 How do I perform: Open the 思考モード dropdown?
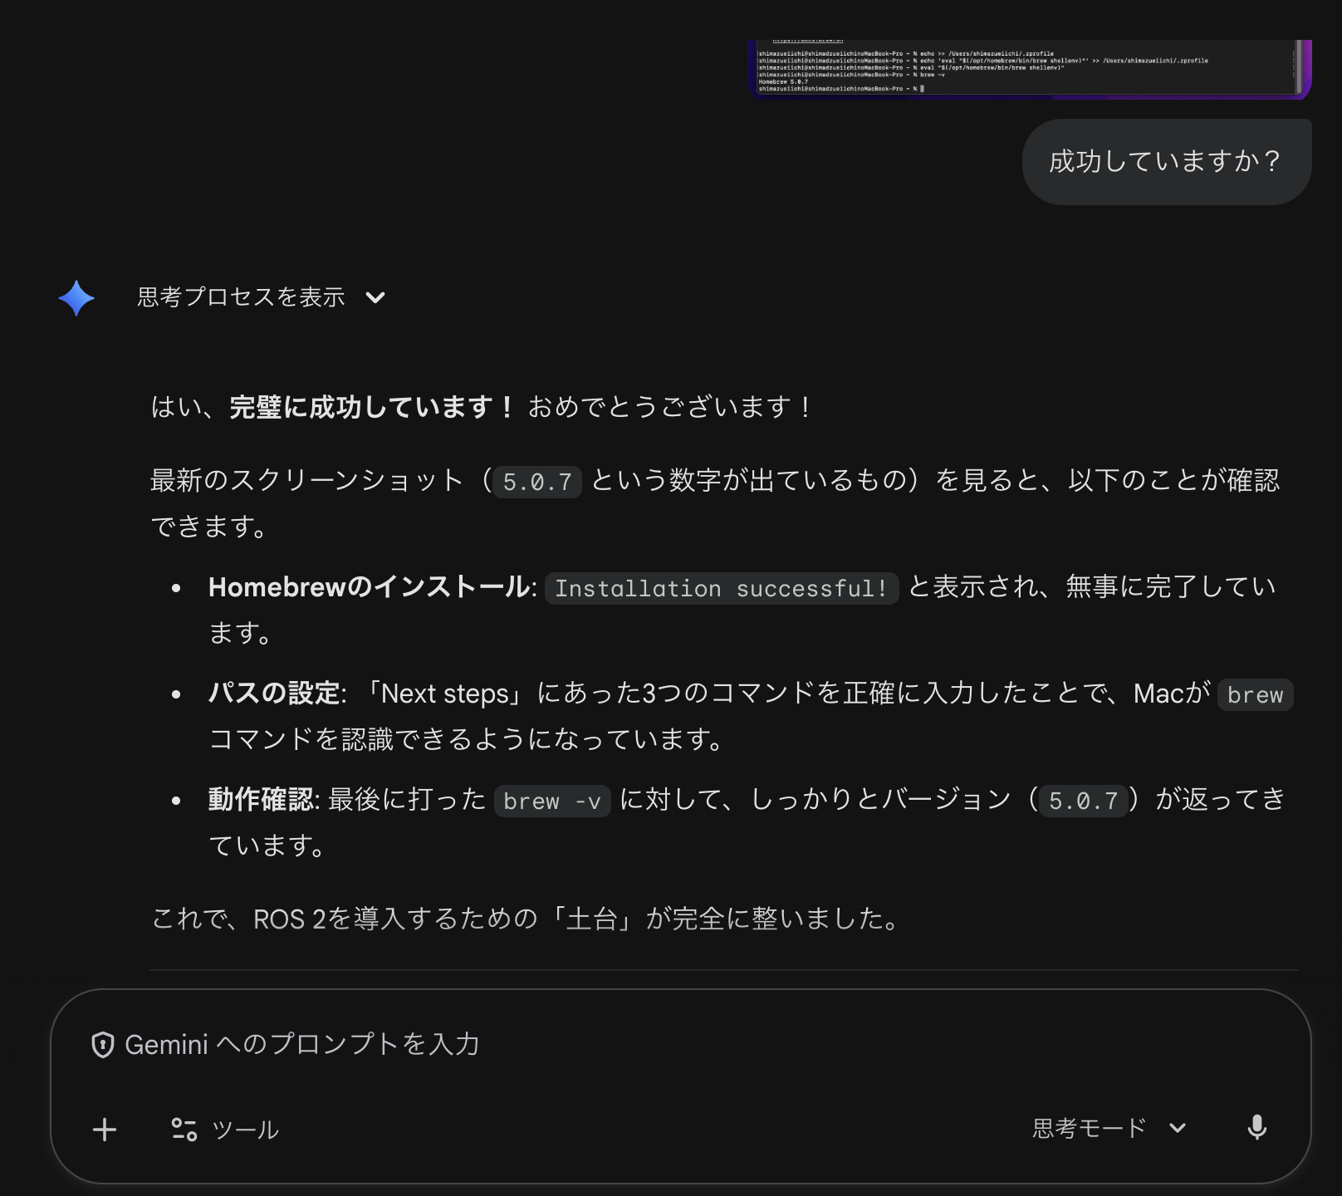[x=1109, y=1128]
